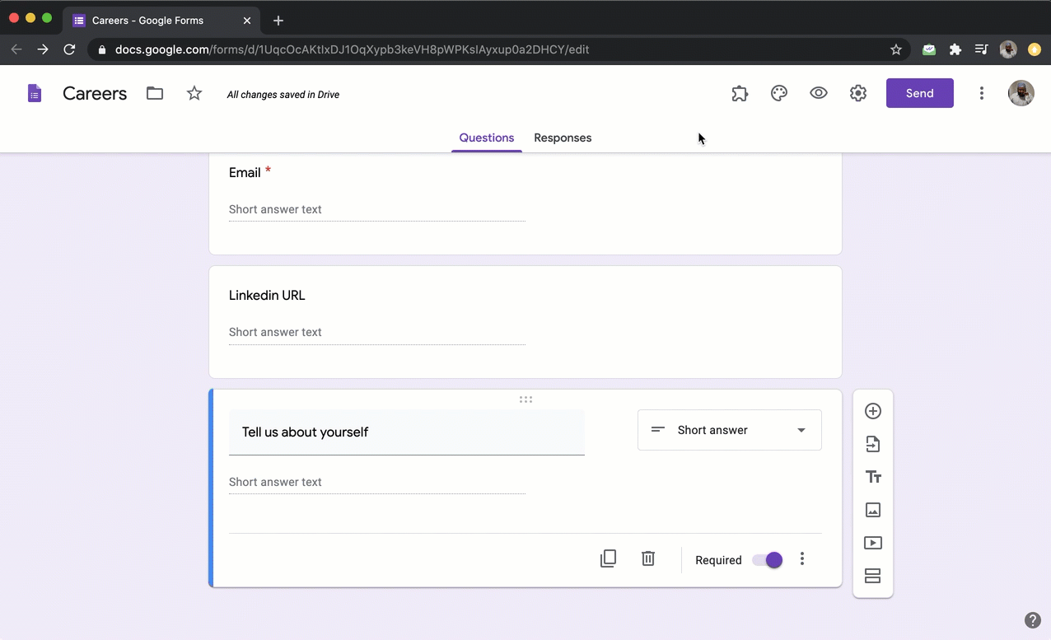The height and width of the screenshot is (640, 1051).
Task: Click the Tell us about yourself title field
Action: (x=406, y=432)
